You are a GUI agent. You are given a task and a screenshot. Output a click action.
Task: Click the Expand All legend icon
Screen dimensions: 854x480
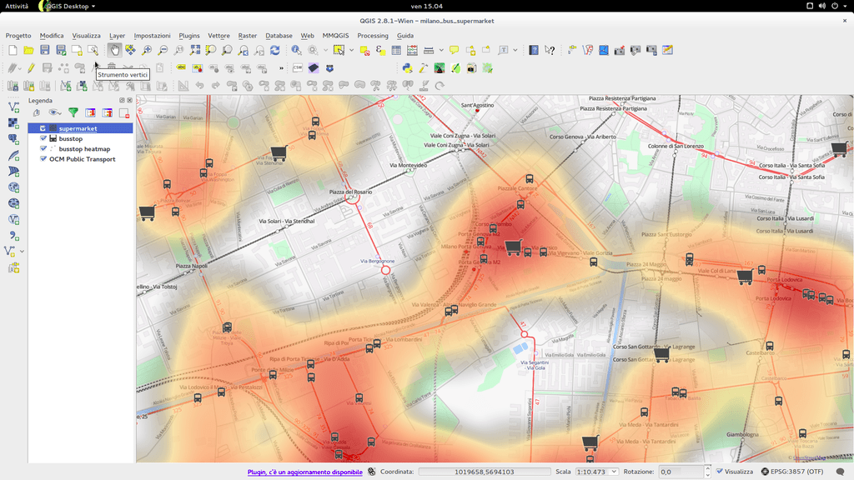pos(90,112)
